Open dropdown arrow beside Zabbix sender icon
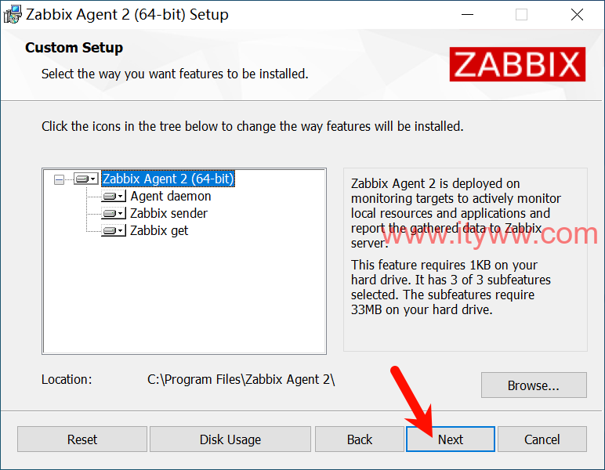 tap(121, 213)
